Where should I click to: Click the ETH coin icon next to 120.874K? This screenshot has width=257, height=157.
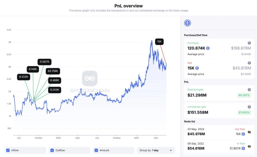tap(208, 48)
